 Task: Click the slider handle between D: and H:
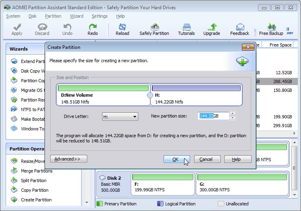tap(150, 95)
